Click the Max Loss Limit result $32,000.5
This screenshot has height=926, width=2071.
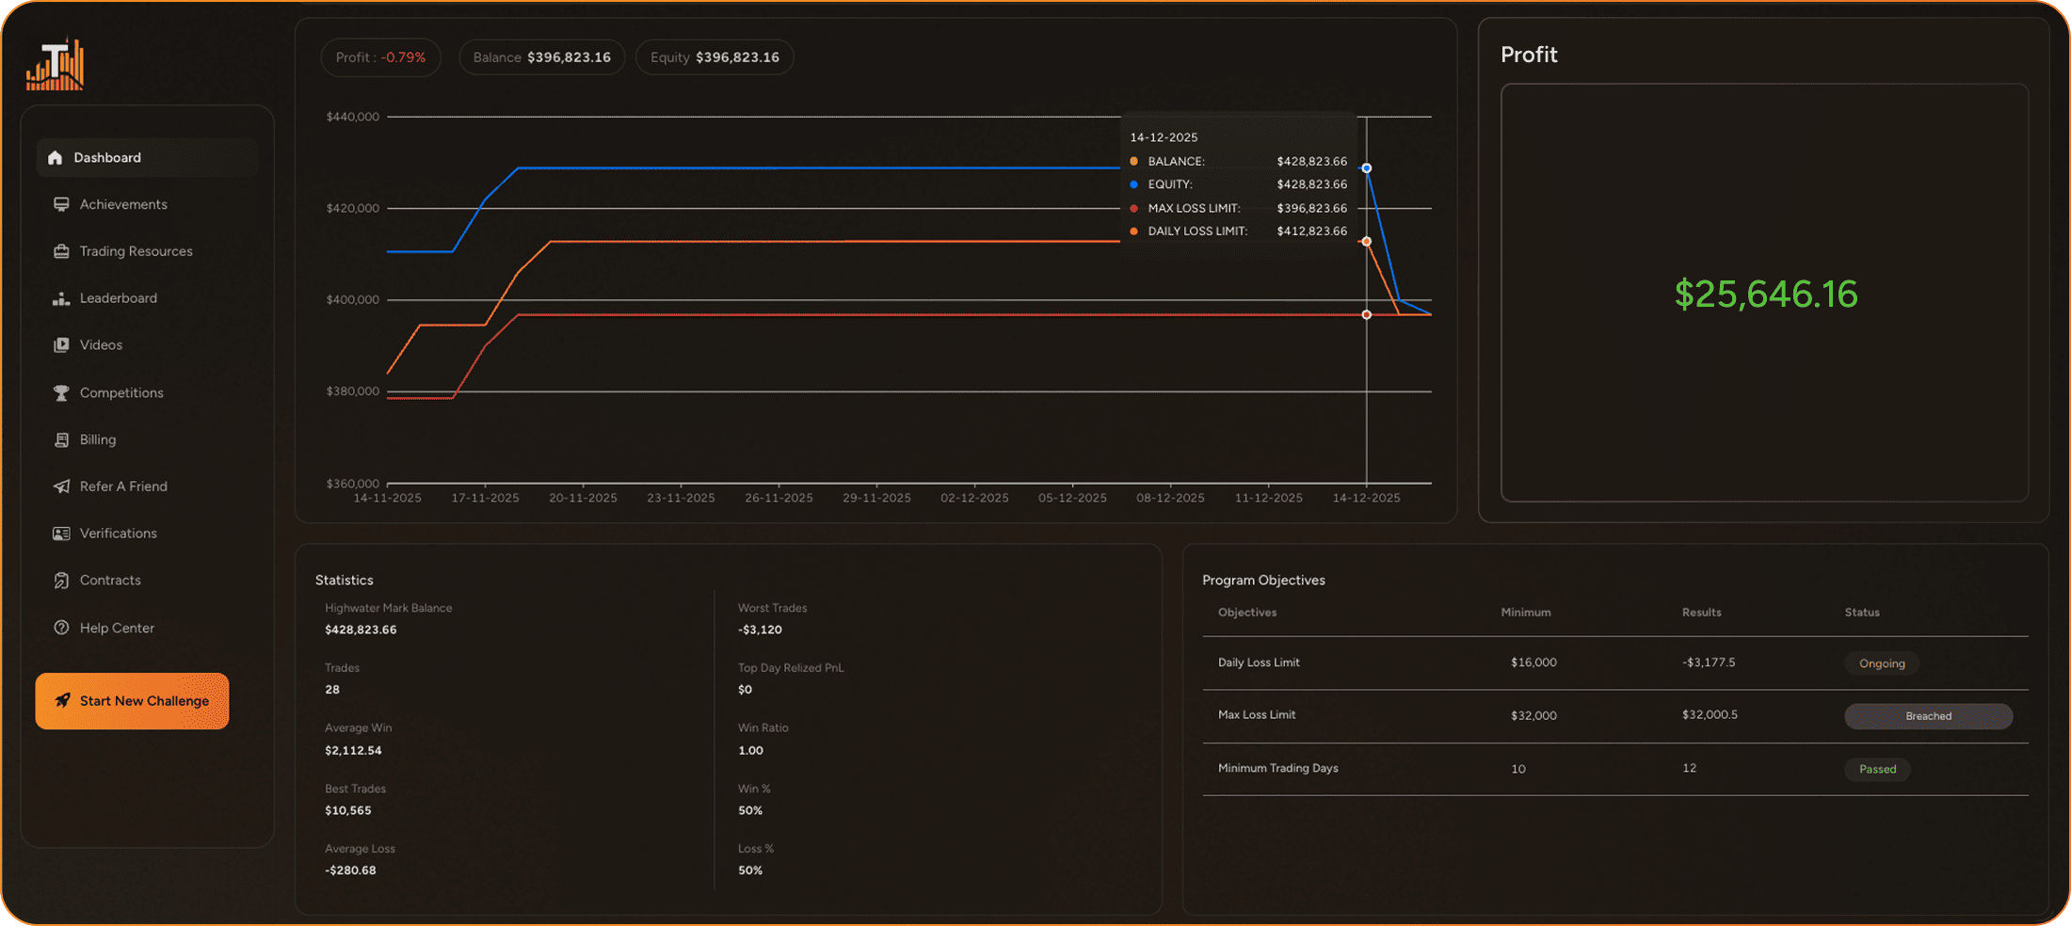tap(1710, 715)
